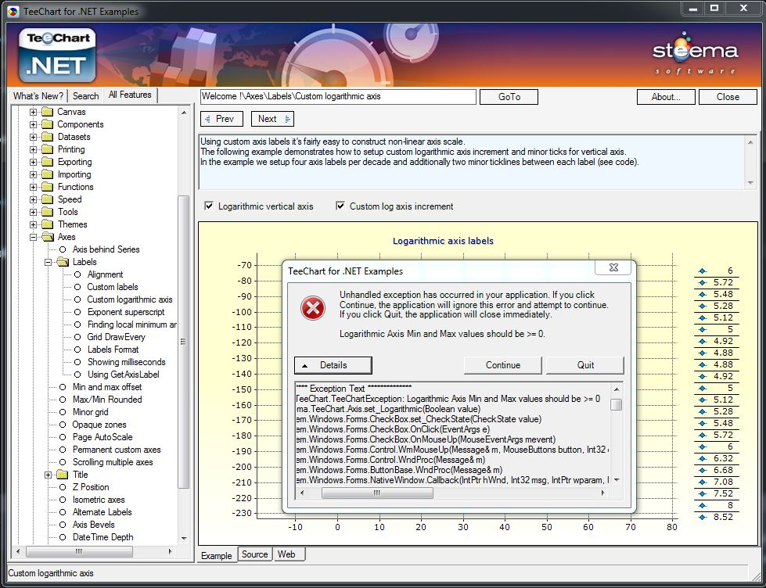Viewport: 766px width, 588px height.
Task: Click the Speed folder icon
Action: coord(47,199)
